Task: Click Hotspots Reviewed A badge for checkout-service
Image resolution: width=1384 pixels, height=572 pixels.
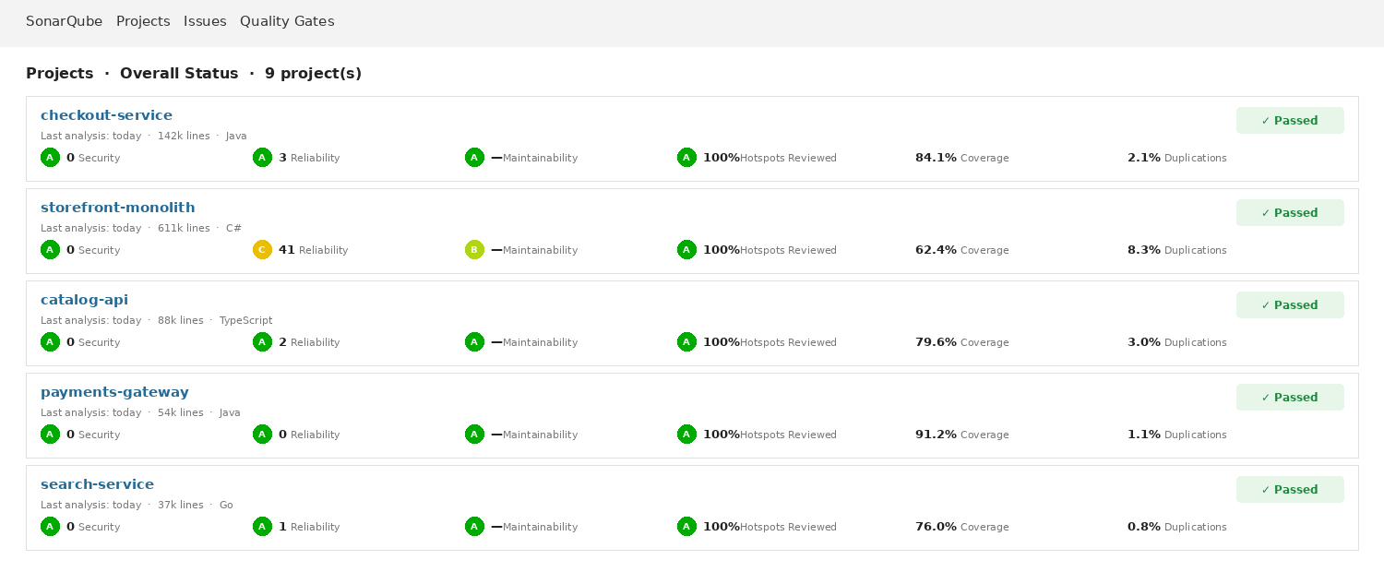Action: (686, 158)
